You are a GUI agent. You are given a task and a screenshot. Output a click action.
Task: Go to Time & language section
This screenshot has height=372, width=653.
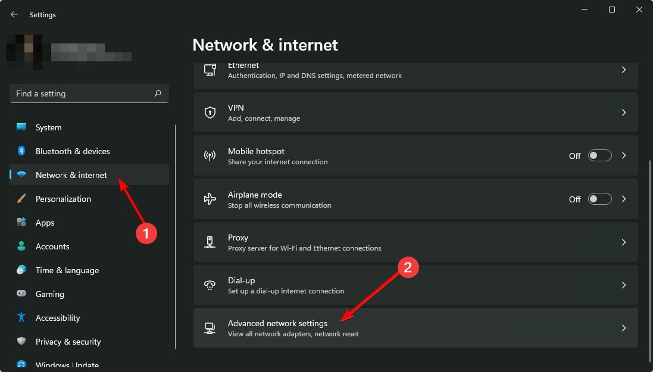[67, 270]
